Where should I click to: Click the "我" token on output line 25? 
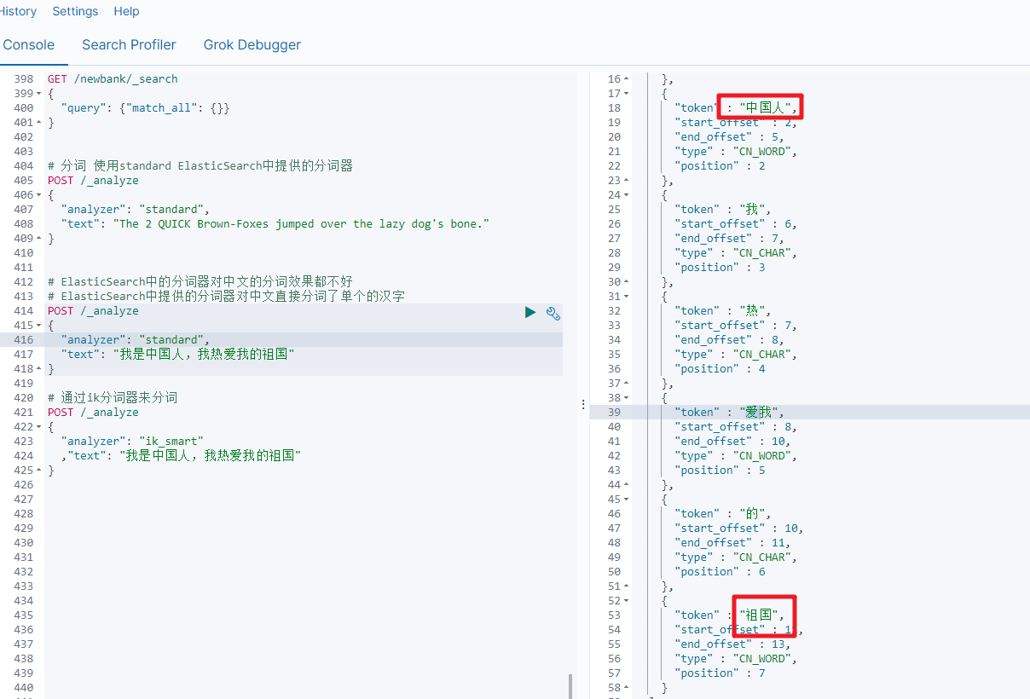[x=752, y=210]
